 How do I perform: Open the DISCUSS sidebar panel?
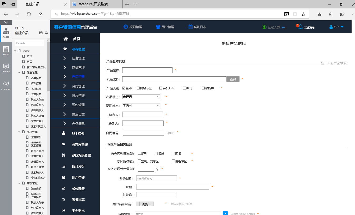coord(6,68)
